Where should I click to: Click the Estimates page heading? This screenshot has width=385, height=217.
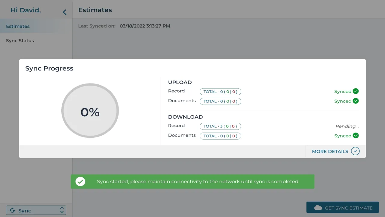point(95,10)
